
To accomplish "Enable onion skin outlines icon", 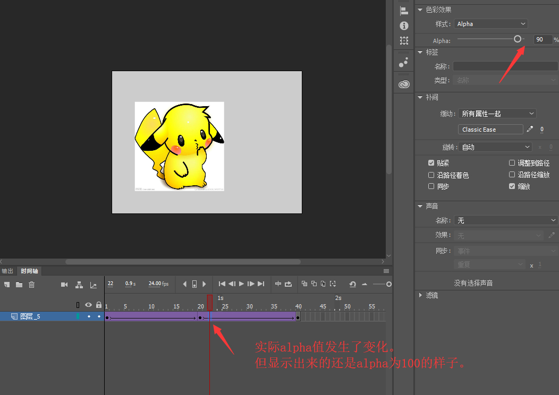I will [x=314, y=284].
